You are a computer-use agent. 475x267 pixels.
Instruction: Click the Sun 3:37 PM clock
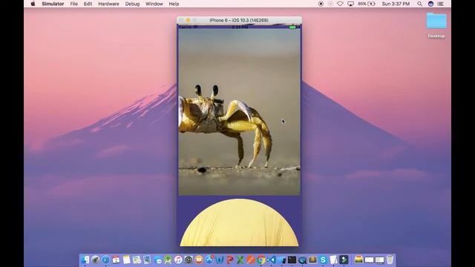pyautogui.click(x=396, y=4)
